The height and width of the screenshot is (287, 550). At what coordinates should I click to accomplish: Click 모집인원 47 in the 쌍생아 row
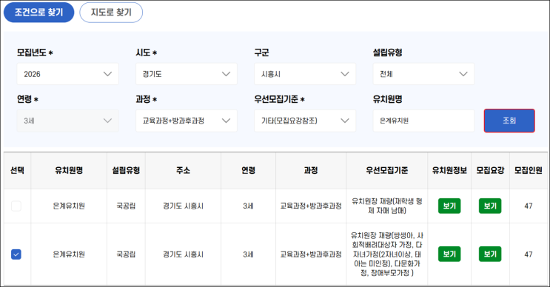[x=529, y=254]
